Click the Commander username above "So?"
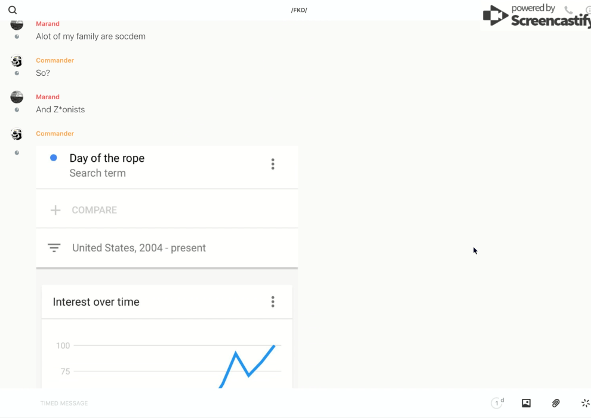Viewport: 591px width, 418px height. click(55, 60)
